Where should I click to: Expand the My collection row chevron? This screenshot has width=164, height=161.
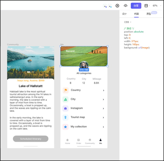click(x=103, y=127)
